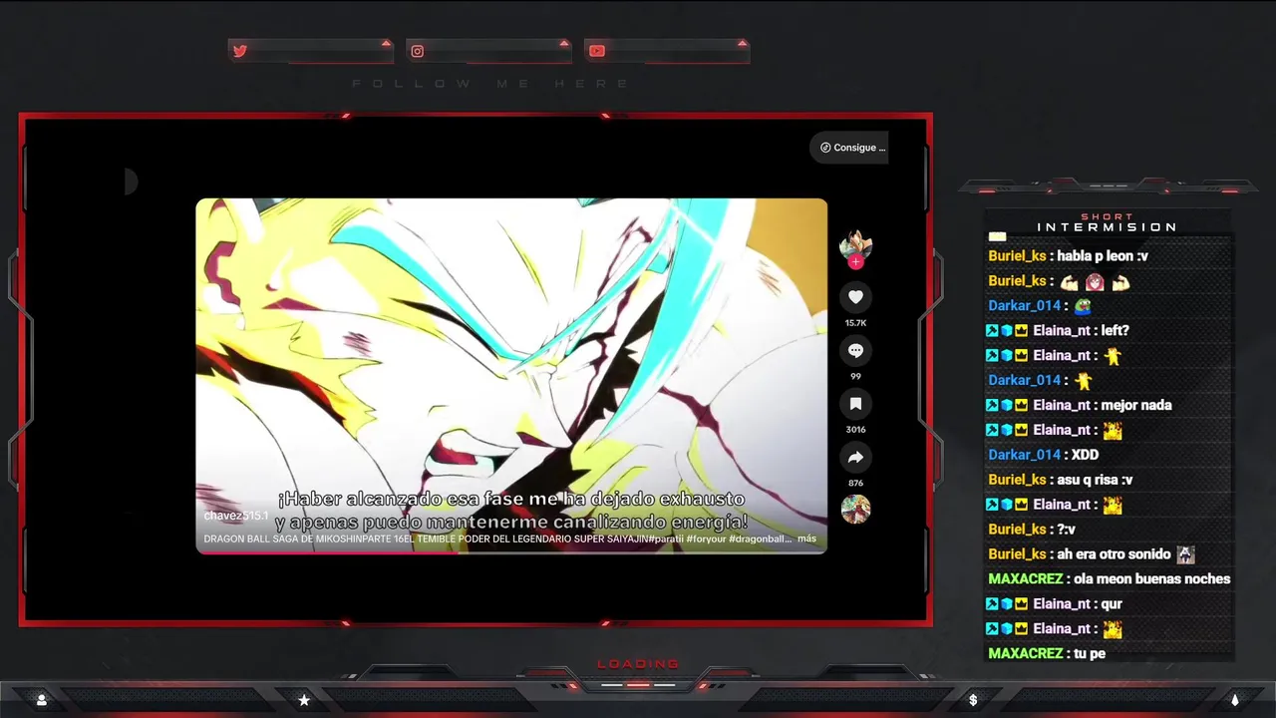Click the 3016 saves count
Screen dimensions: 1276x718
click(855, 430)
